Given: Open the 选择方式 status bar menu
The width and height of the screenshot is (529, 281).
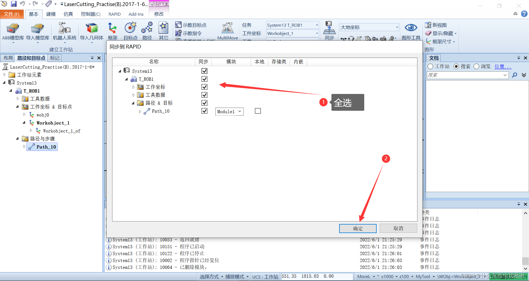Looking at the screenshot, I should click(x=211, y=277).
